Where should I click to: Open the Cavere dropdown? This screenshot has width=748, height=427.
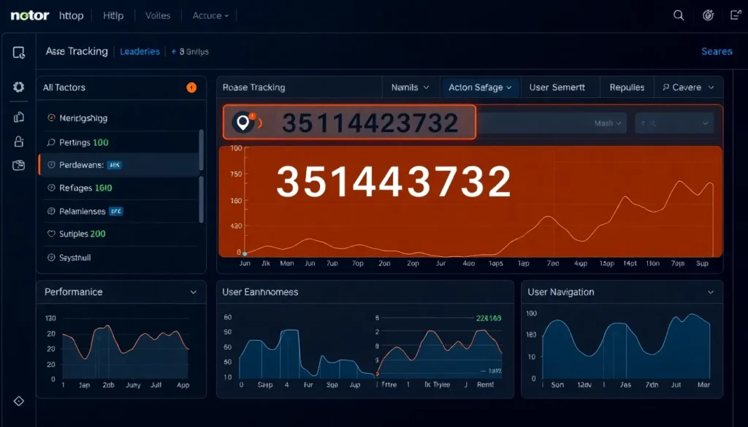tap(687, 88)
